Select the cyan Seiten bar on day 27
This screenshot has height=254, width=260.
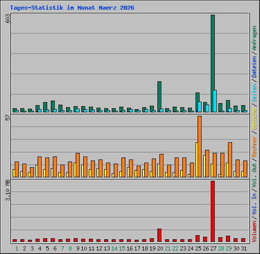[215, 101]
